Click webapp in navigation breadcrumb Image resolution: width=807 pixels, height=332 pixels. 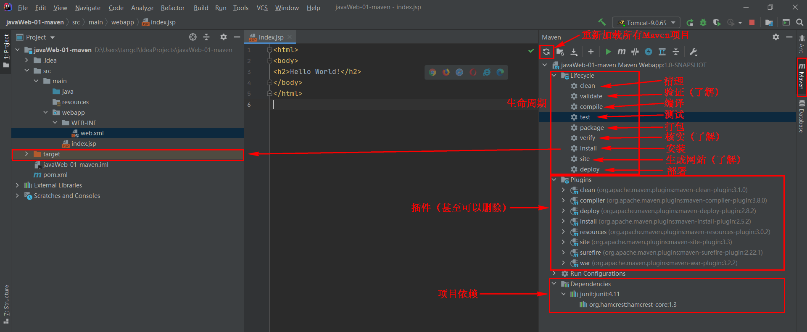(122, 22)
